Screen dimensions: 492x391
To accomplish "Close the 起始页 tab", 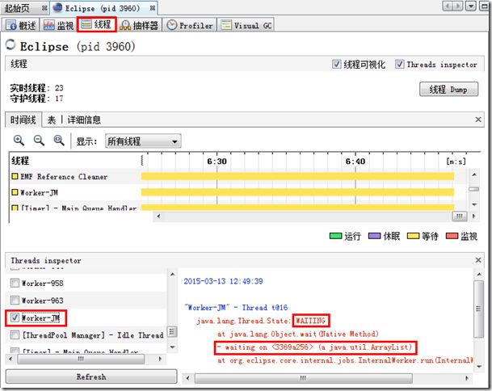I will 44,8.
